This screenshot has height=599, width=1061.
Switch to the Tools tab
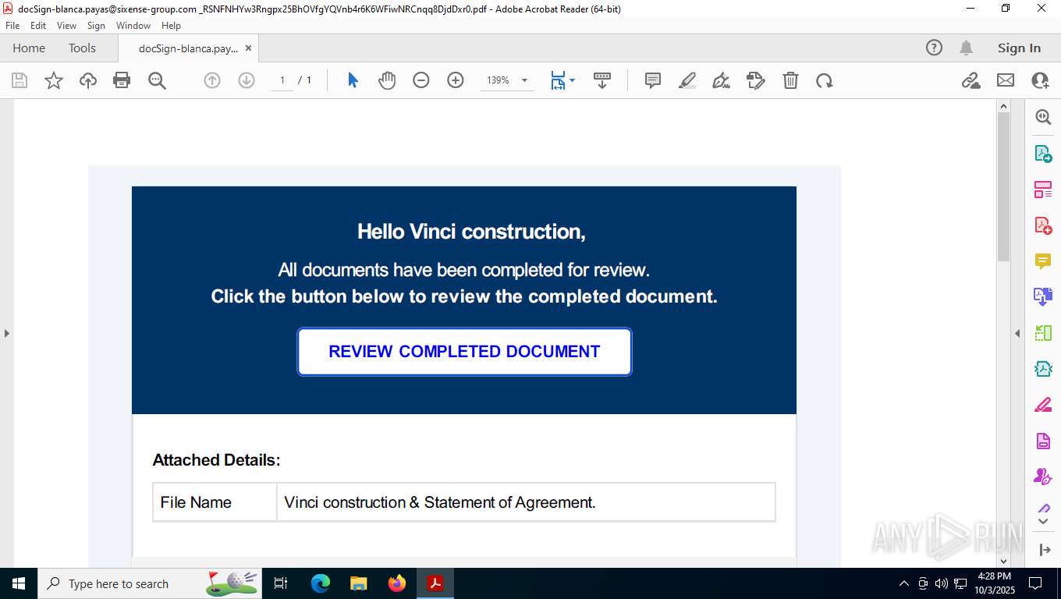[82, 48]
